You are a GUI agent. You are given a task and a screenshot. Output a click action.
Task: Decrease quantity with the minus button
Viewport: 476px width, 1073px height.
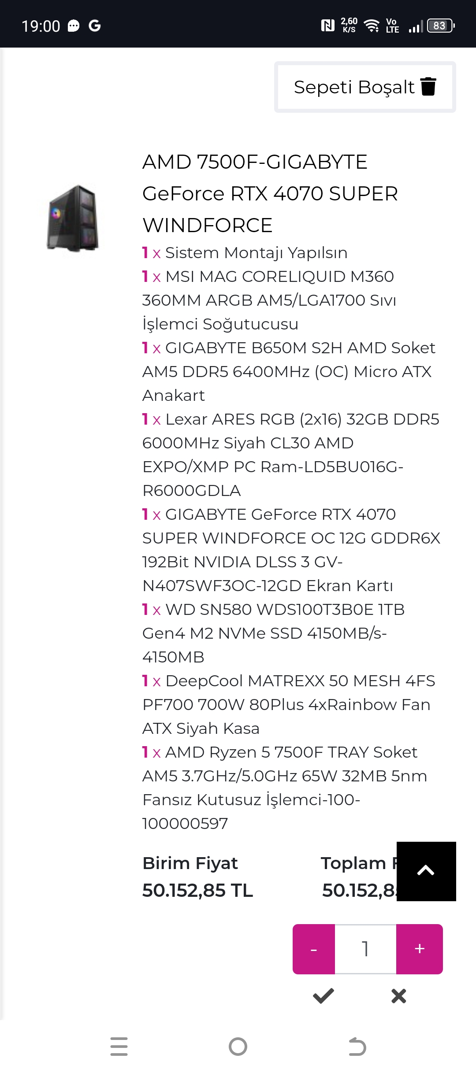click(x=314, y=949)
